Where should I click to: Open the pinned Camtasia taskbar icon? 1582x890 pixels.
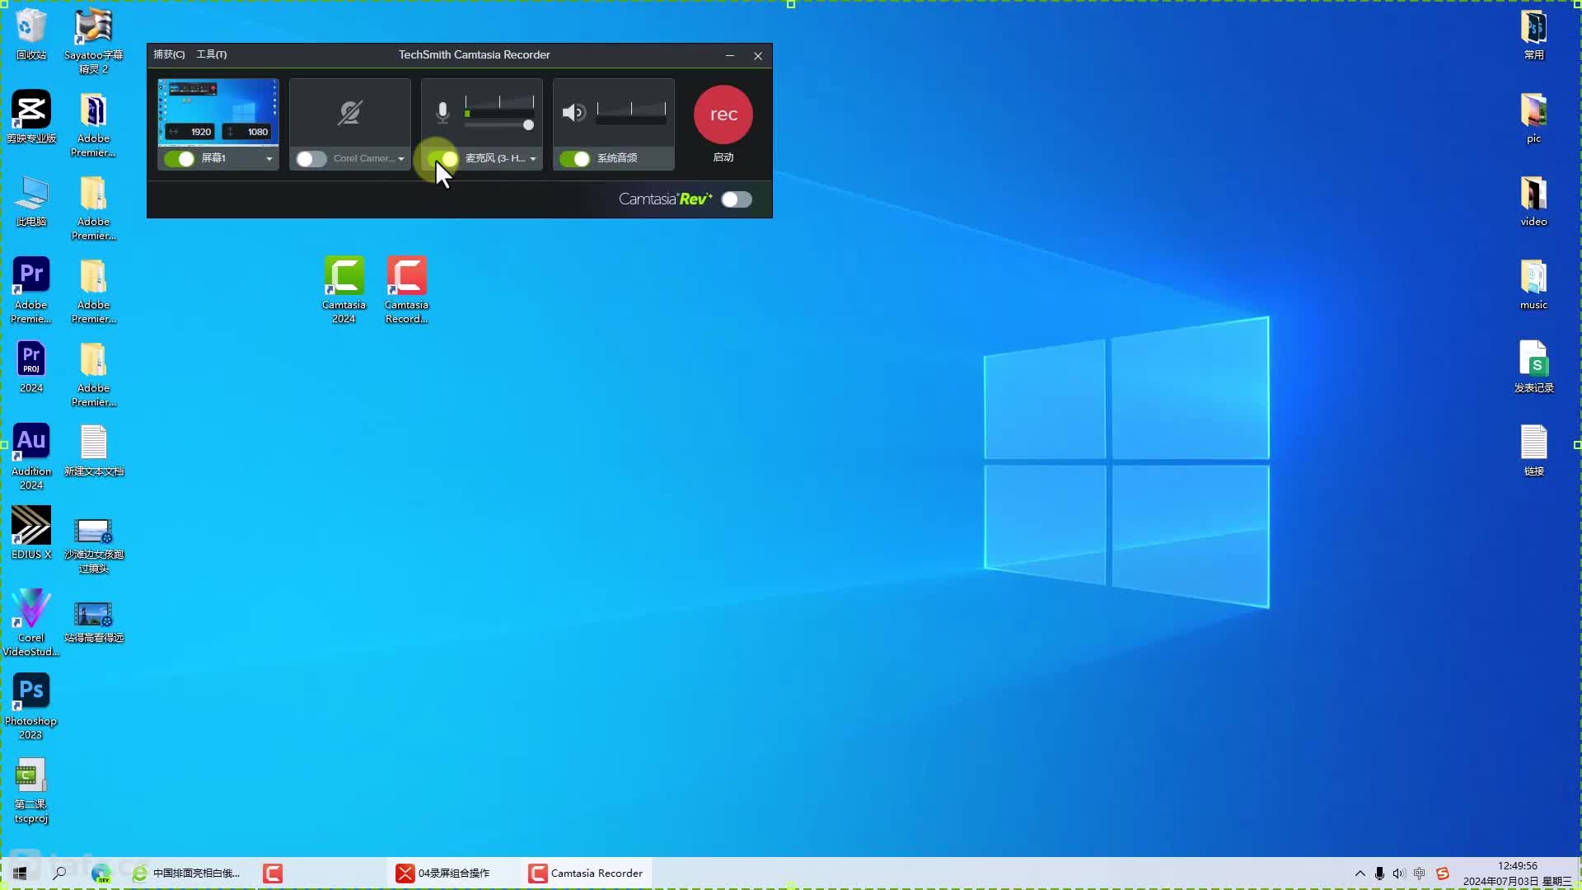[x=273, y=873]
